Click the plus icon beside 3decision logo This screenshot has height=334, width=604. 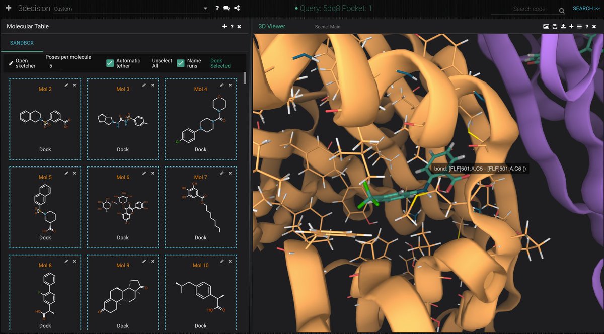tap(8, 8)
